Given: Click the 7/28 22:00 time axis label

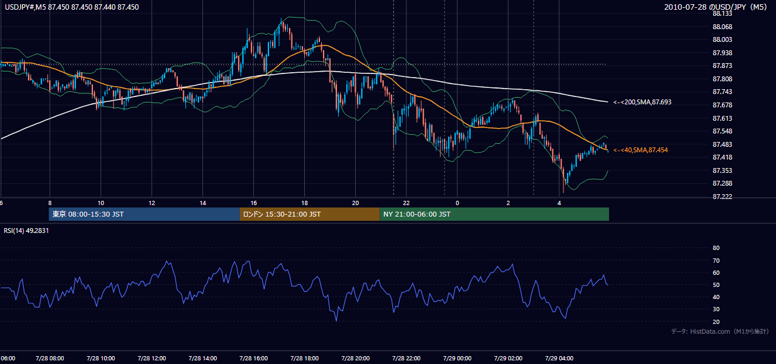Looking at the screenshot, I should point(407,358).
